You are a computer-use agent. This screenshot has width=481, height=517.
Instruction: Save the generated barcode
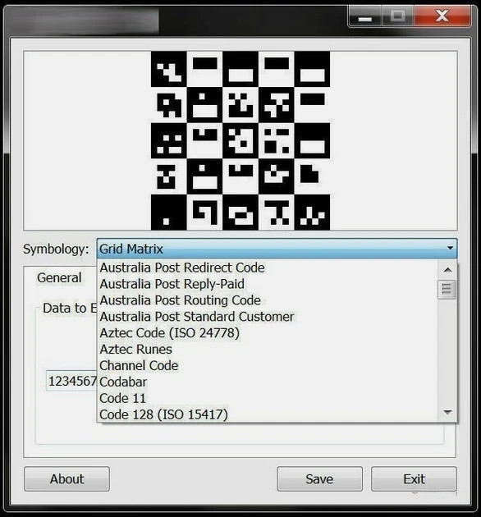click(319, 478)
